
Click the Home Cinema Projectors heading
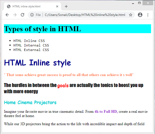coord(30,102)
